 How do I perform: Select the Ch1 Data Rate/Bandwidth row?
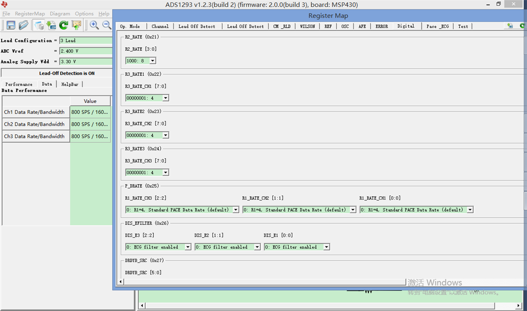coord(36,112)
